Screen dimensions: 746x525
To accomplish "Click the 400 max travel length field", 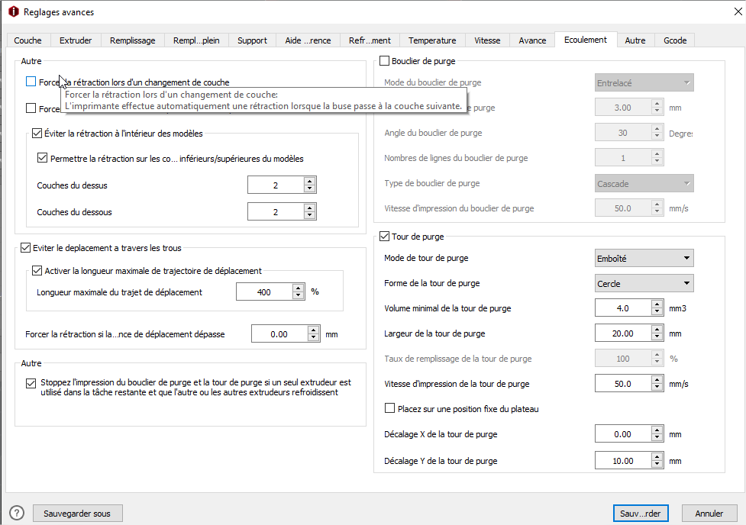I will click(264, 292).
